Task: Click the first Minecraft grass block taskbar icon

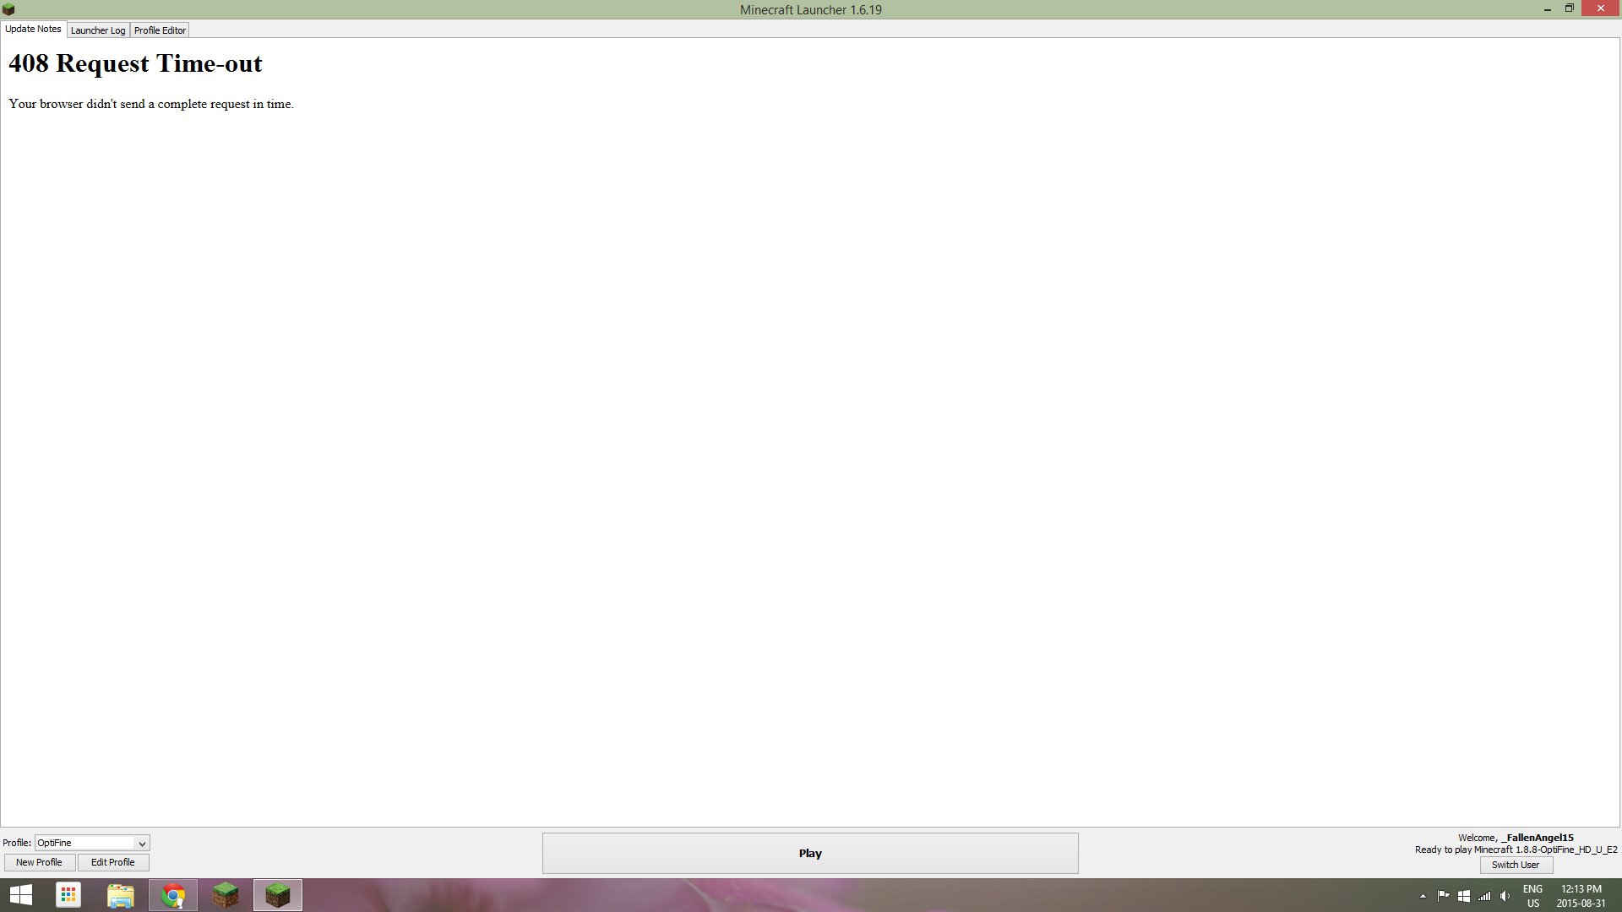Action: tap(226, 895)
